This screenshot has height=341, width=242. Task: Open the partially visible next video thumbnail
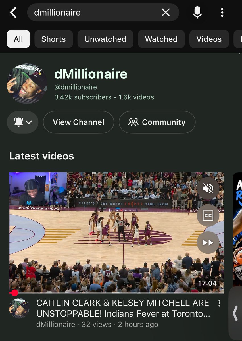(237, 229)
